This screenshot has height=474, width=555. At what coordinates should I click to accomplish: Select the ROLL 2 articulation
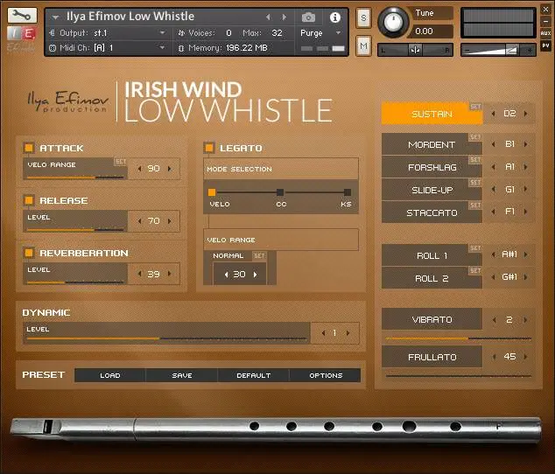[432, 279]
